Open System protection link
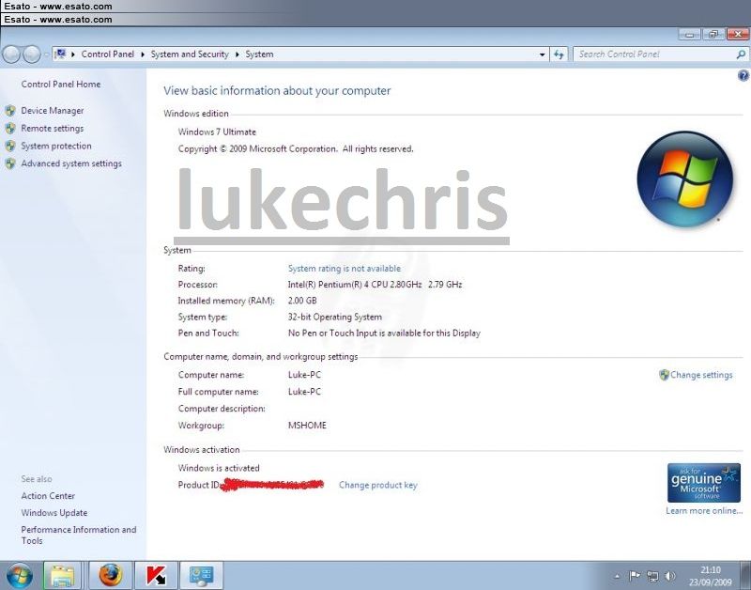Viewport: 751px width, 590px height. 56,147
